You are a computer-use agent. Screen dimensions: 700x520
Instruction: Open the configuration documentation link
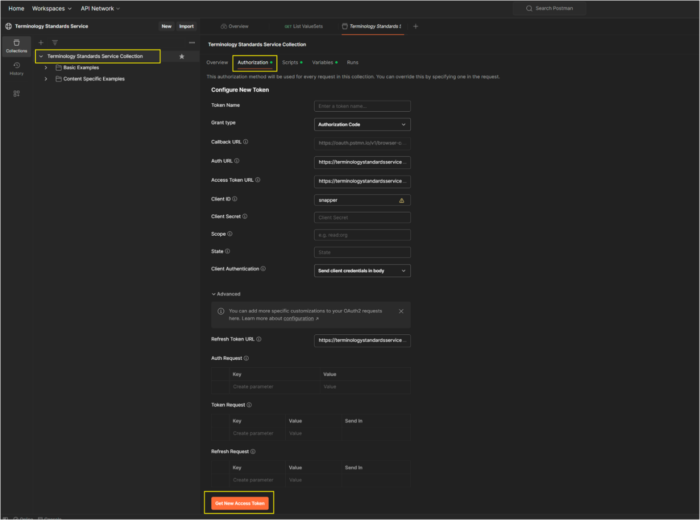point(299,319)
